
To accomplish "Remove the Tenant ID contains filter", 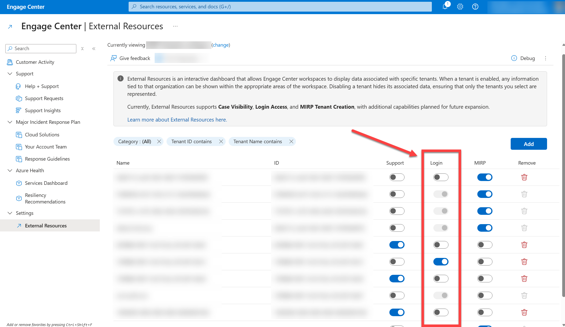I will point(221,142).
